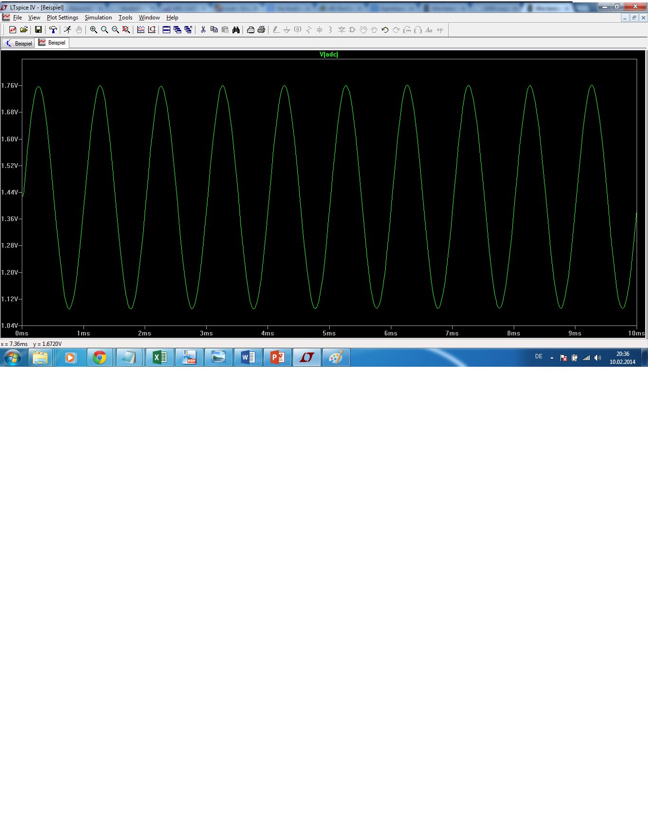Click the Paste toolbar icon
Viewport: 648px width, 818px height.
point(225,29)
